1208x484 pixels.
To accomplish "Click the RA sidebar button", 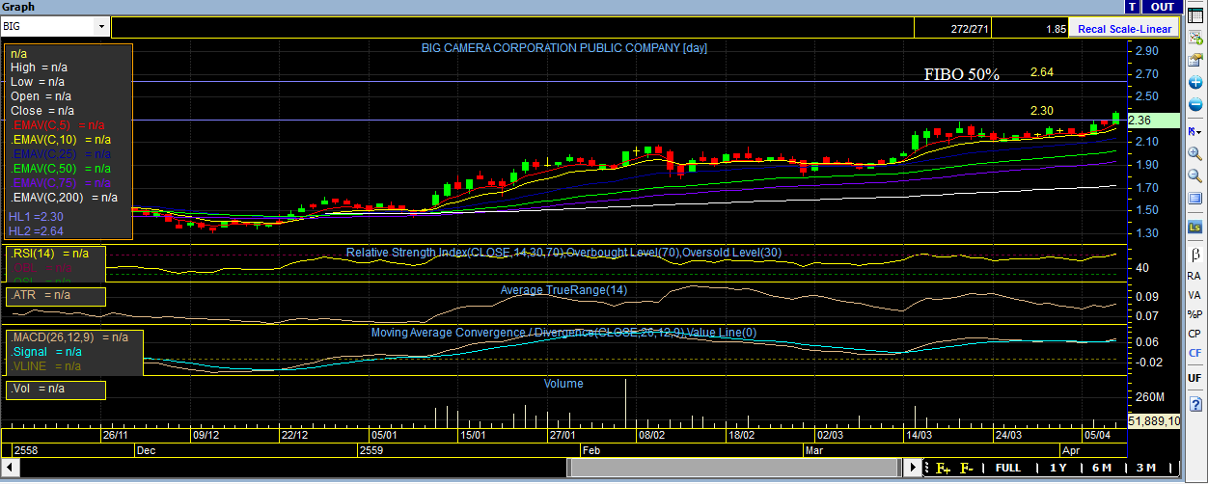I will [1194, 275].
